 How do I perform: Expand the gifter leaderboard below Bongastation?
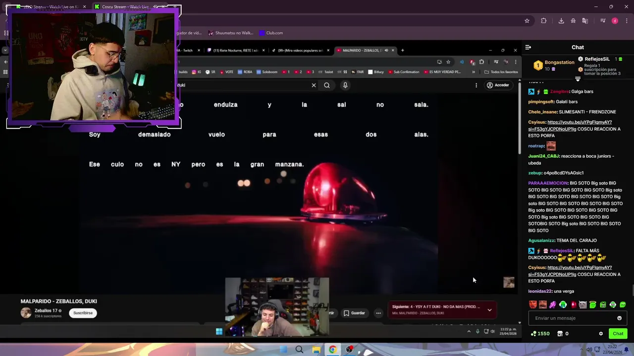coord(578,79)
